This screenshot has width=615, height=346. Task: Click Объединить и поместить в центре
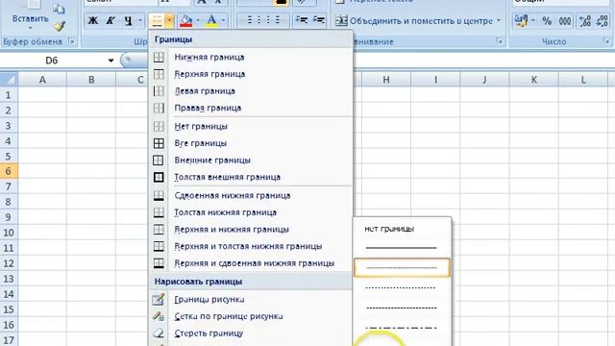click(x=414, y=21)
